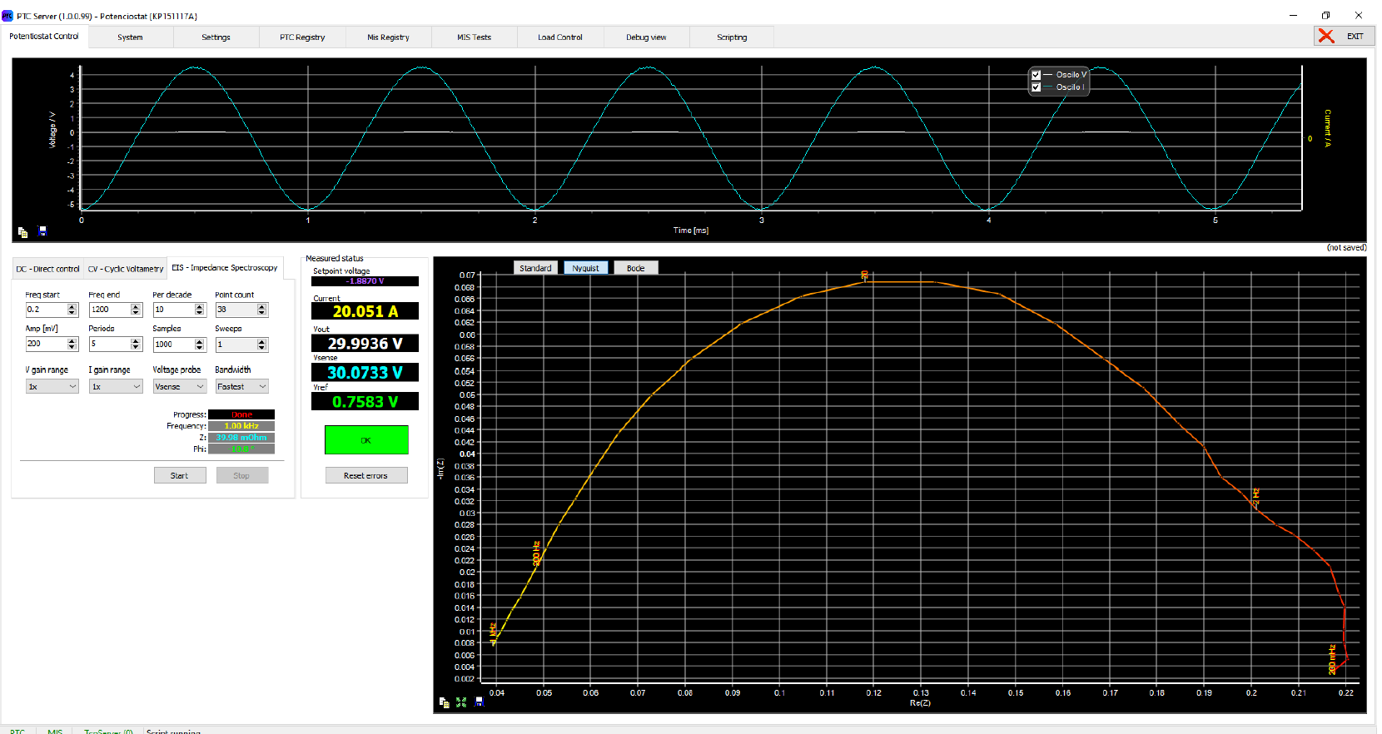Click the Current 20.051 A display
Viewport: 1382px width, 734px height.
click(x=365, y=311)
